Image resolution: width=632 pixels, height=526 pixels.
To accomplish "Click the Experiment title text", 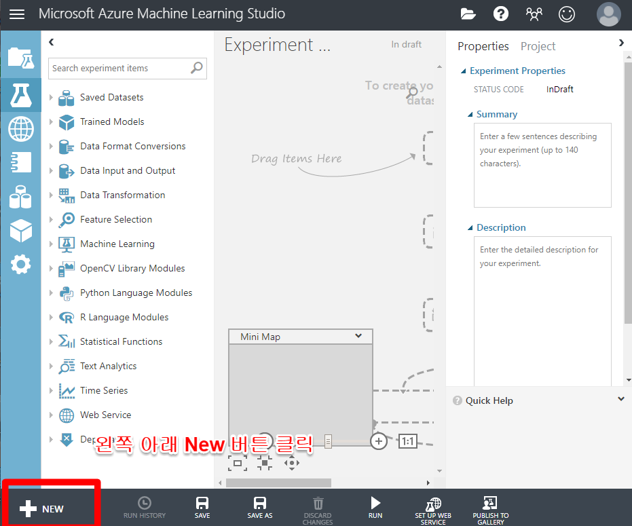I will 277,45.
